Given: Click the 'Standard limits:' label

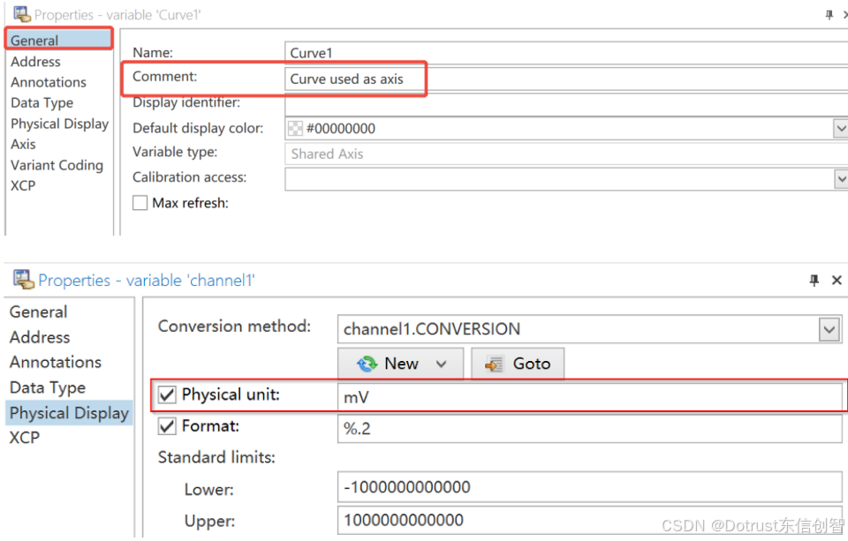Looking at the screenshot, I should pos(217,457).
